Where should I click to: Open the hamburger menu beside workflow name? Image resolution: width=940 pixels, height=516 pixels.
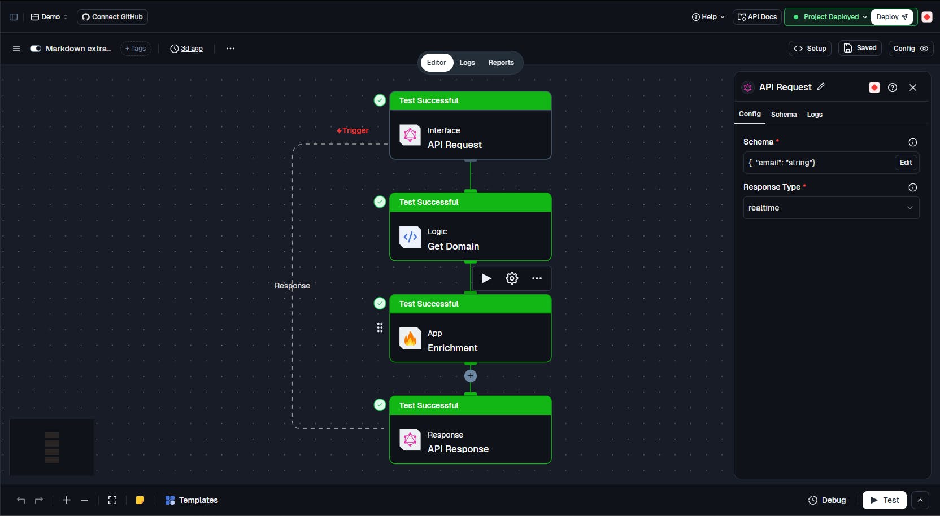coord(16,49)
